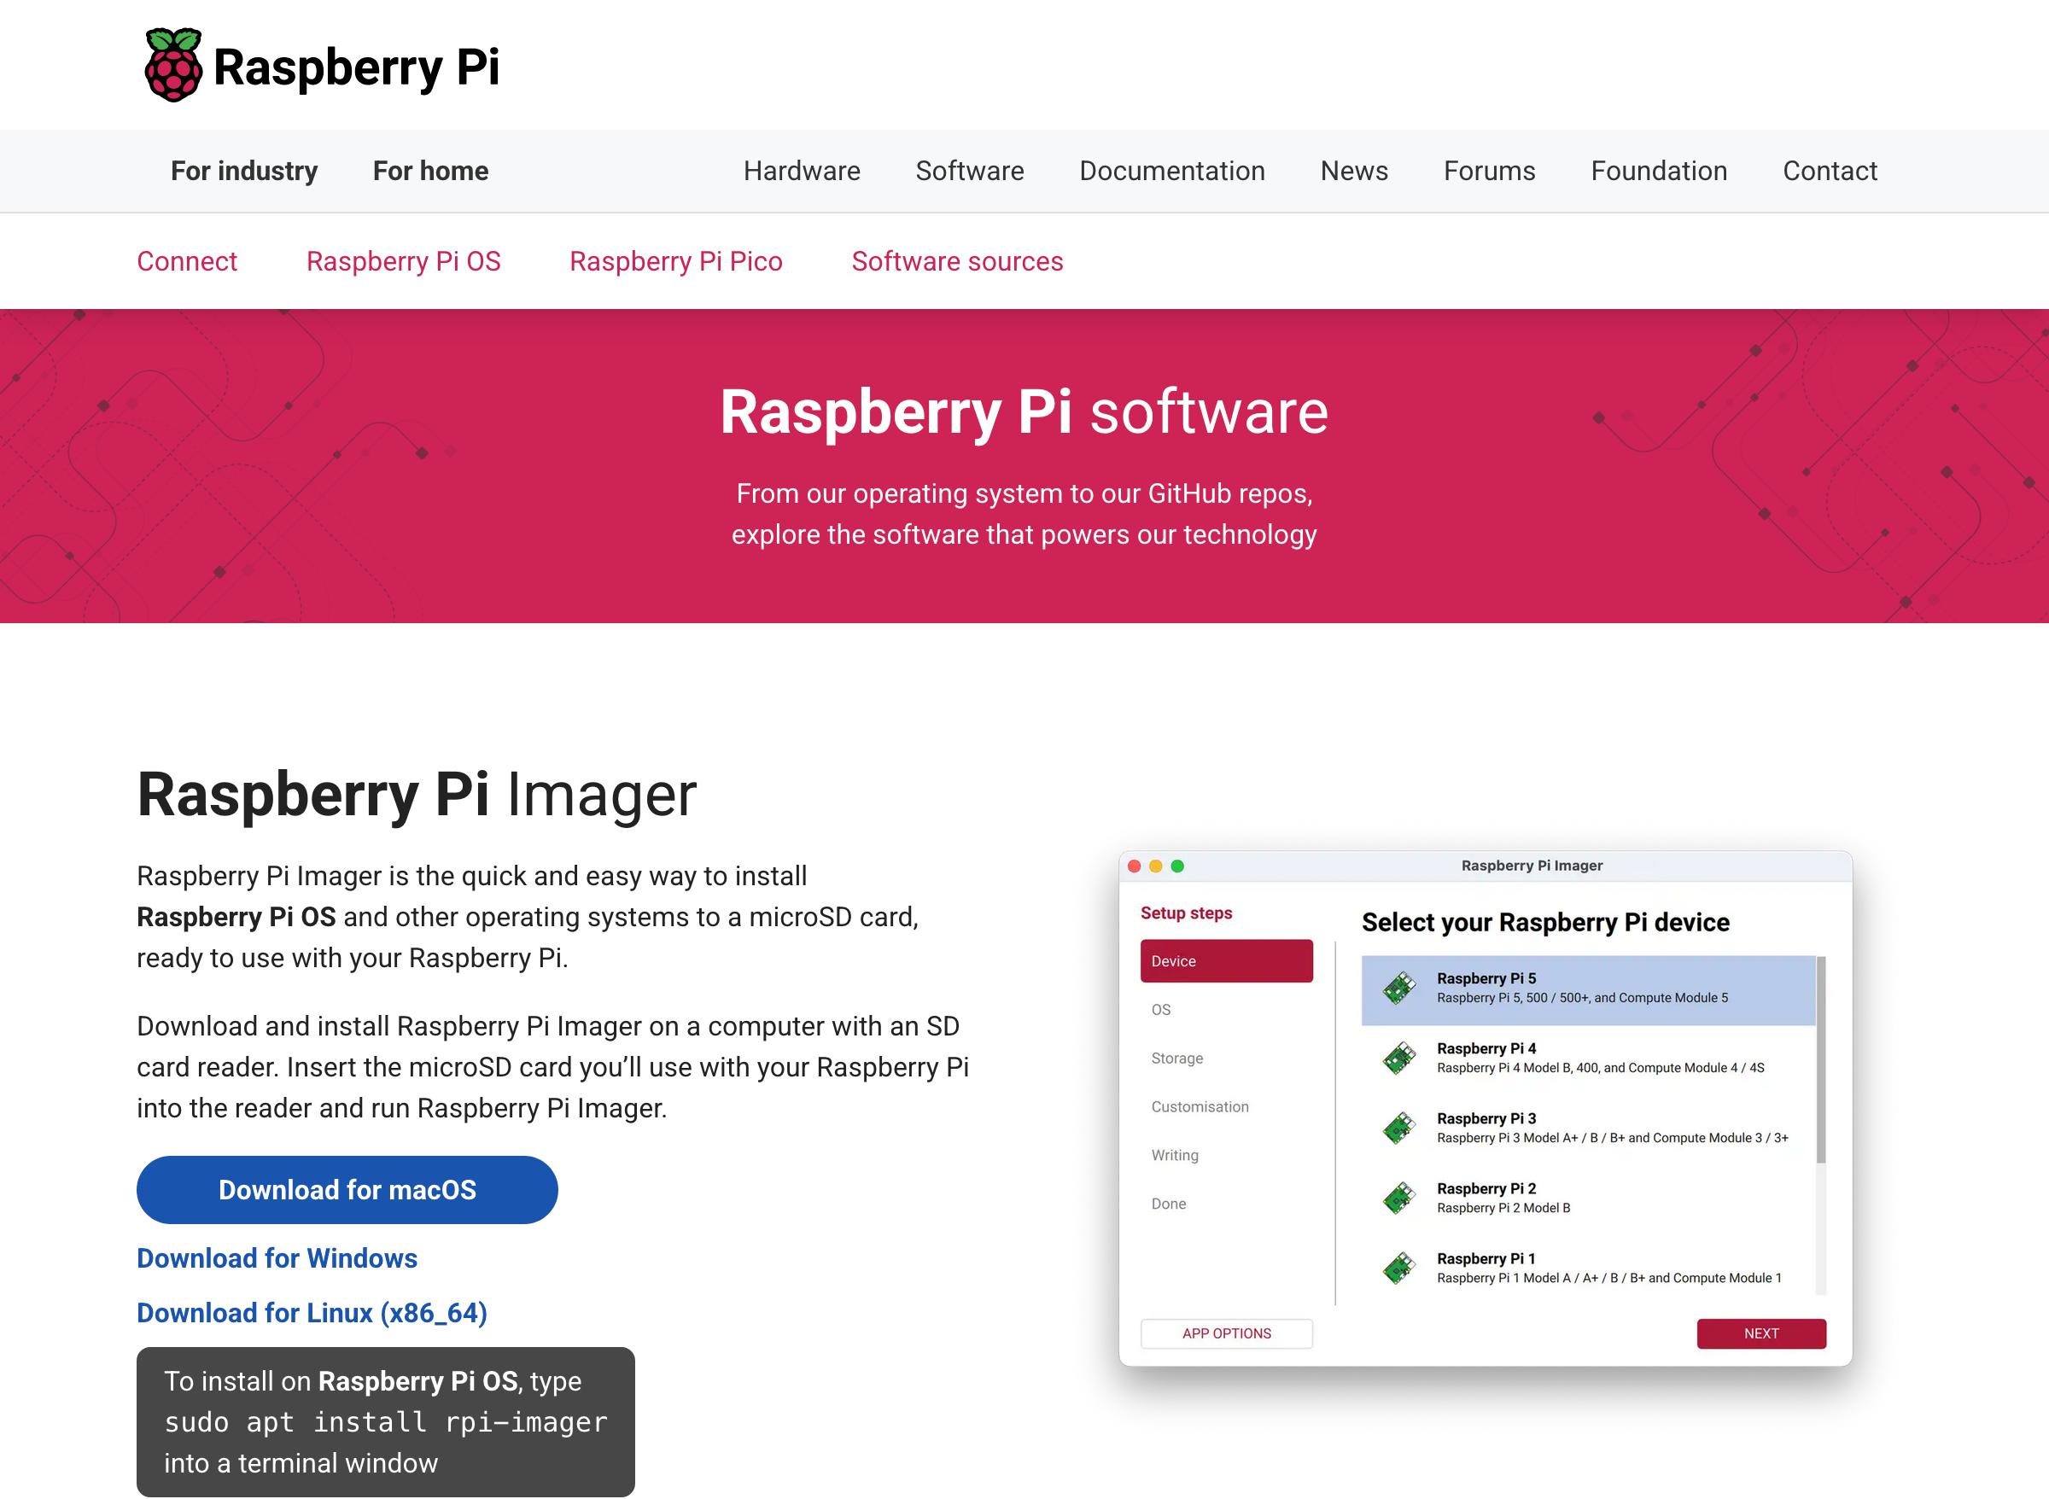Open Documentation from the top navigation

coord(1172,171)
